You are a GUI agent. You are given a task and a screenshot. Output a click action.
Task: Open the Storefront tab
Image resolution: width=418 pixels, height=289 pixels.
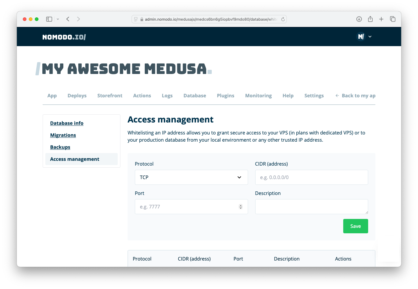point(110,96)
